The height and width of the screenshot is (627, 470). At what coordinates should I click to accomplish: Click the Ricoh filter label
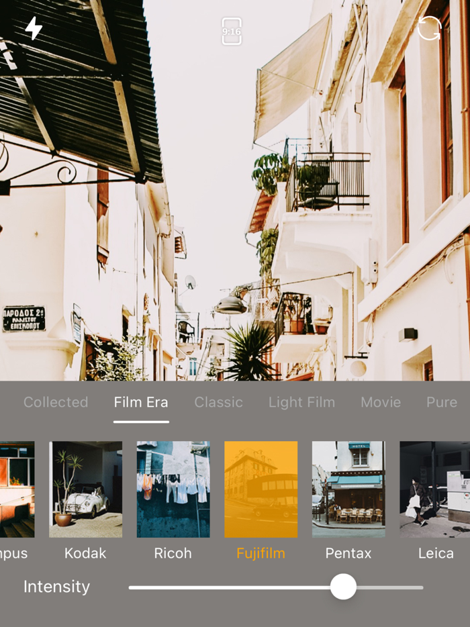coord(173,553)
